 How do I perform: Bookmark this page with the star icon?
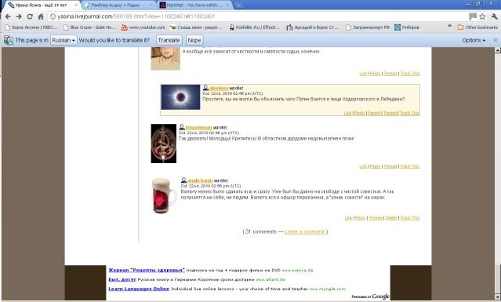[482, 16]
